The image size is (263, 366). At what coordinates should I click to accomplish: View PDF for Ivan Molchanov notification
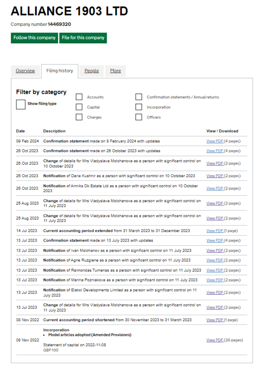coord(215,250)
